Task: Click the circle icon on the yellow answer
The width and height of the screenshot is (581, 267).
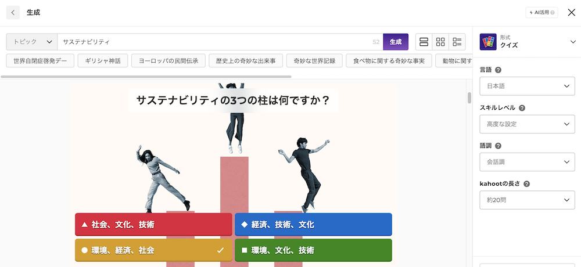Action: [x=84, y=250]
